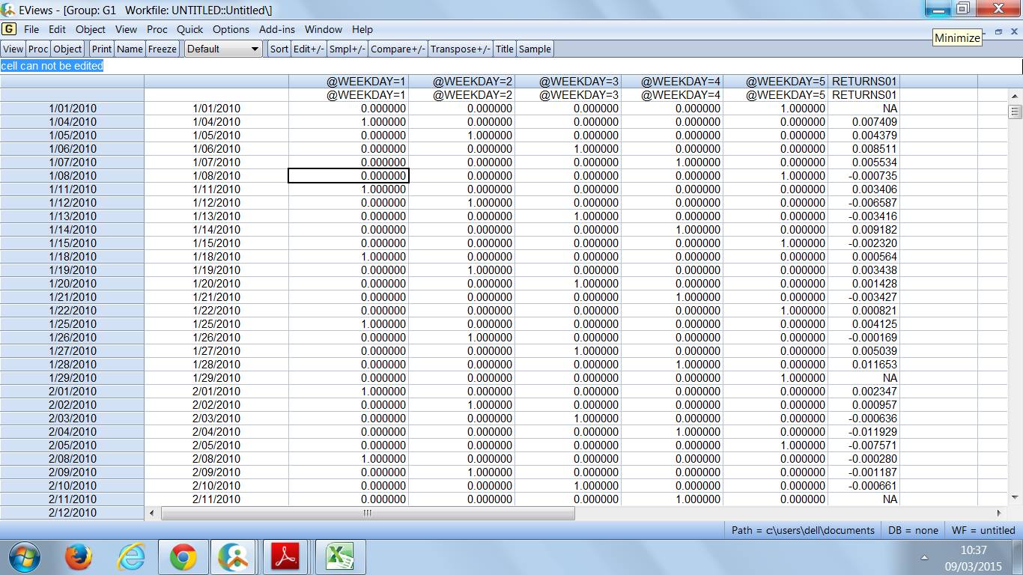This screenshot has width=1023, height=575.
Task: Select the returns cell showing -0.007571
Action: coord(863,445)
